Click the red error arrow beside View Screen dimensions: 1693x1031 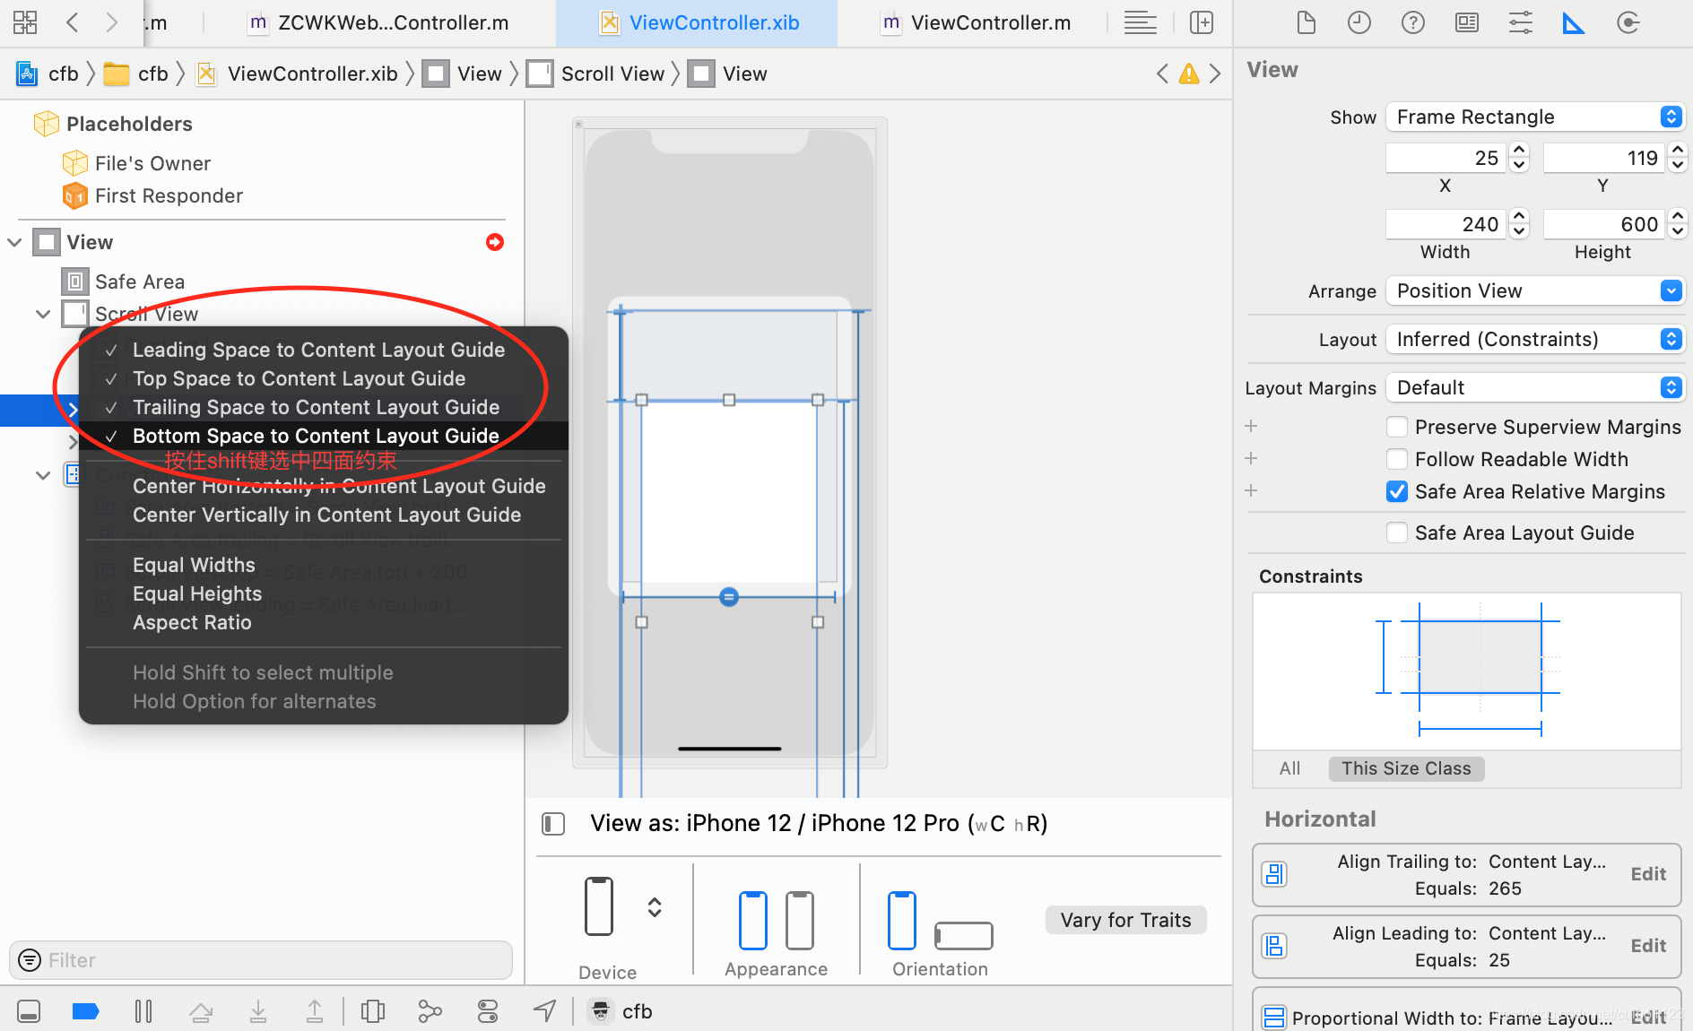tap(495, 242)
